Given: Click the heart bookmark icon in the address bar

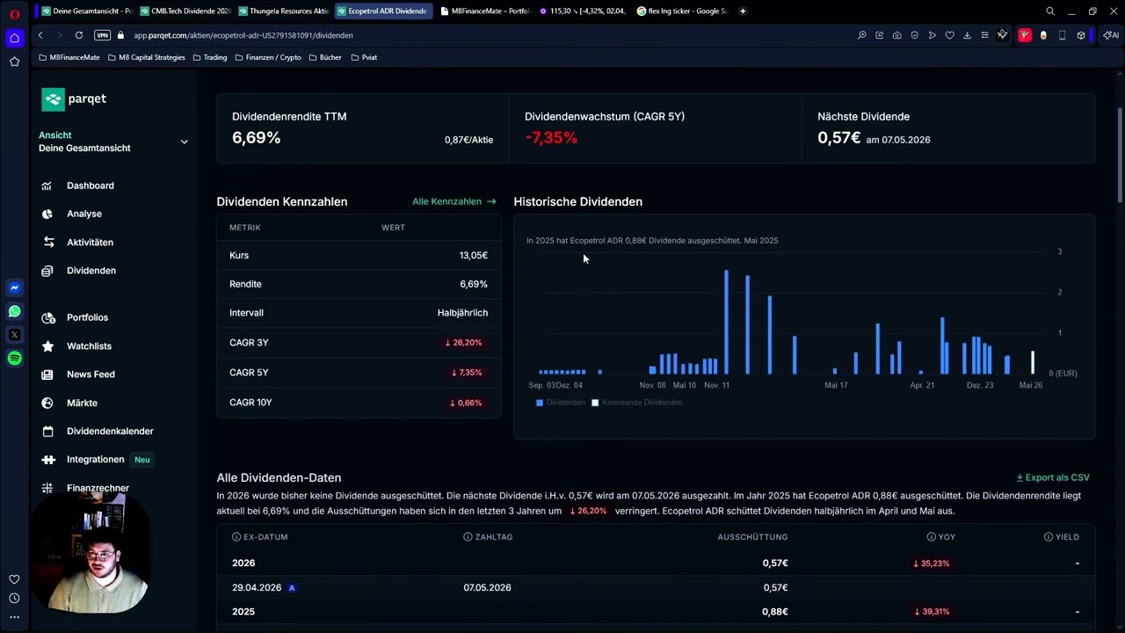Looking at the screenshot, I should [x=949, y=35].
